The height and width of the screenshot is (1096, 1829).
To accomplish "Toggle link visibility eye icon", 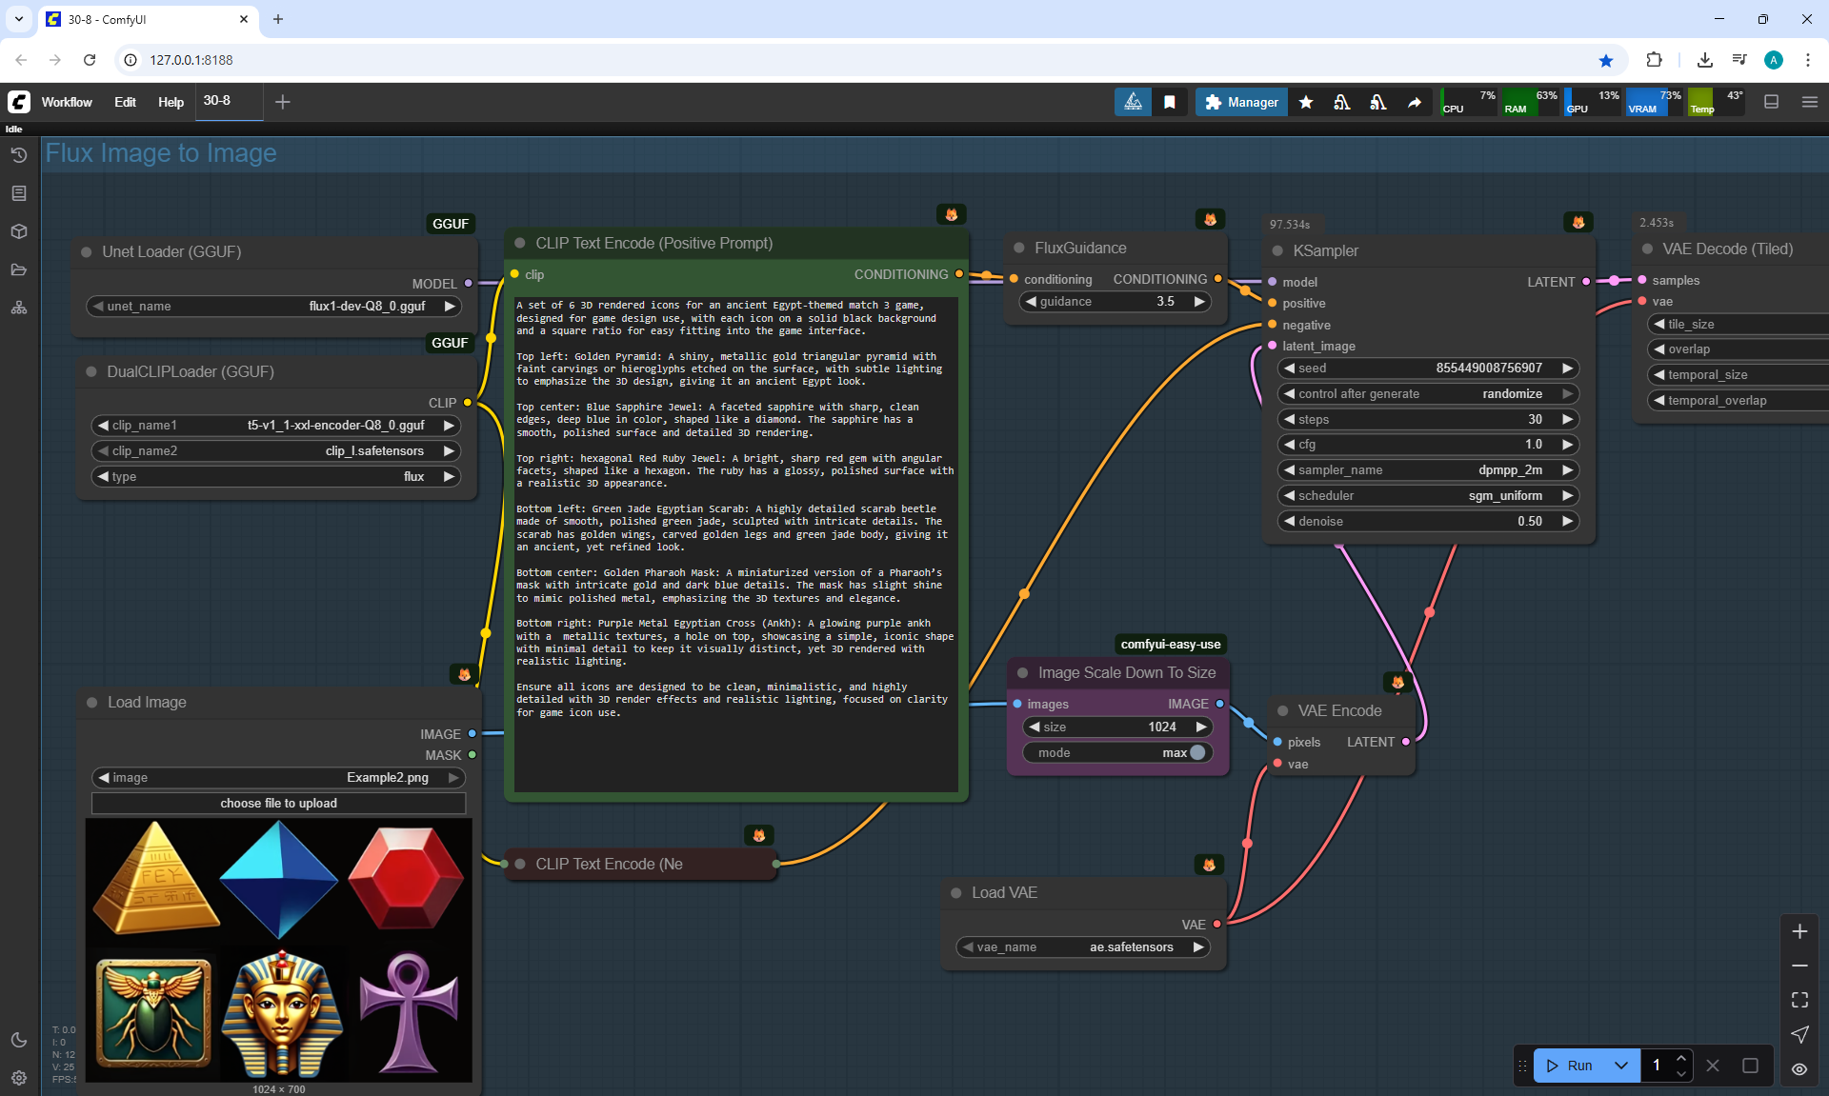I will coord(1799,1068).
